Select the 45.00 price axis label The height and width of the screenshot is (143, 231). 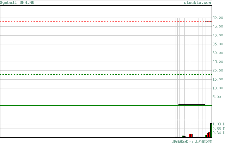[218, 26]
